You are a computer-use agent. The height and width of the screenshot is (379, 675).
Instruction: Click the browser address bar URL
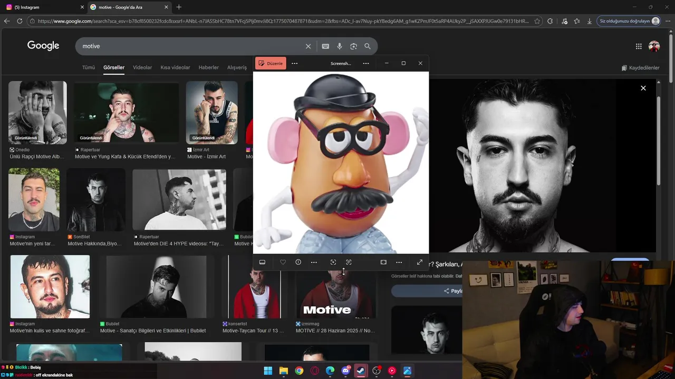tap(283, 21)
